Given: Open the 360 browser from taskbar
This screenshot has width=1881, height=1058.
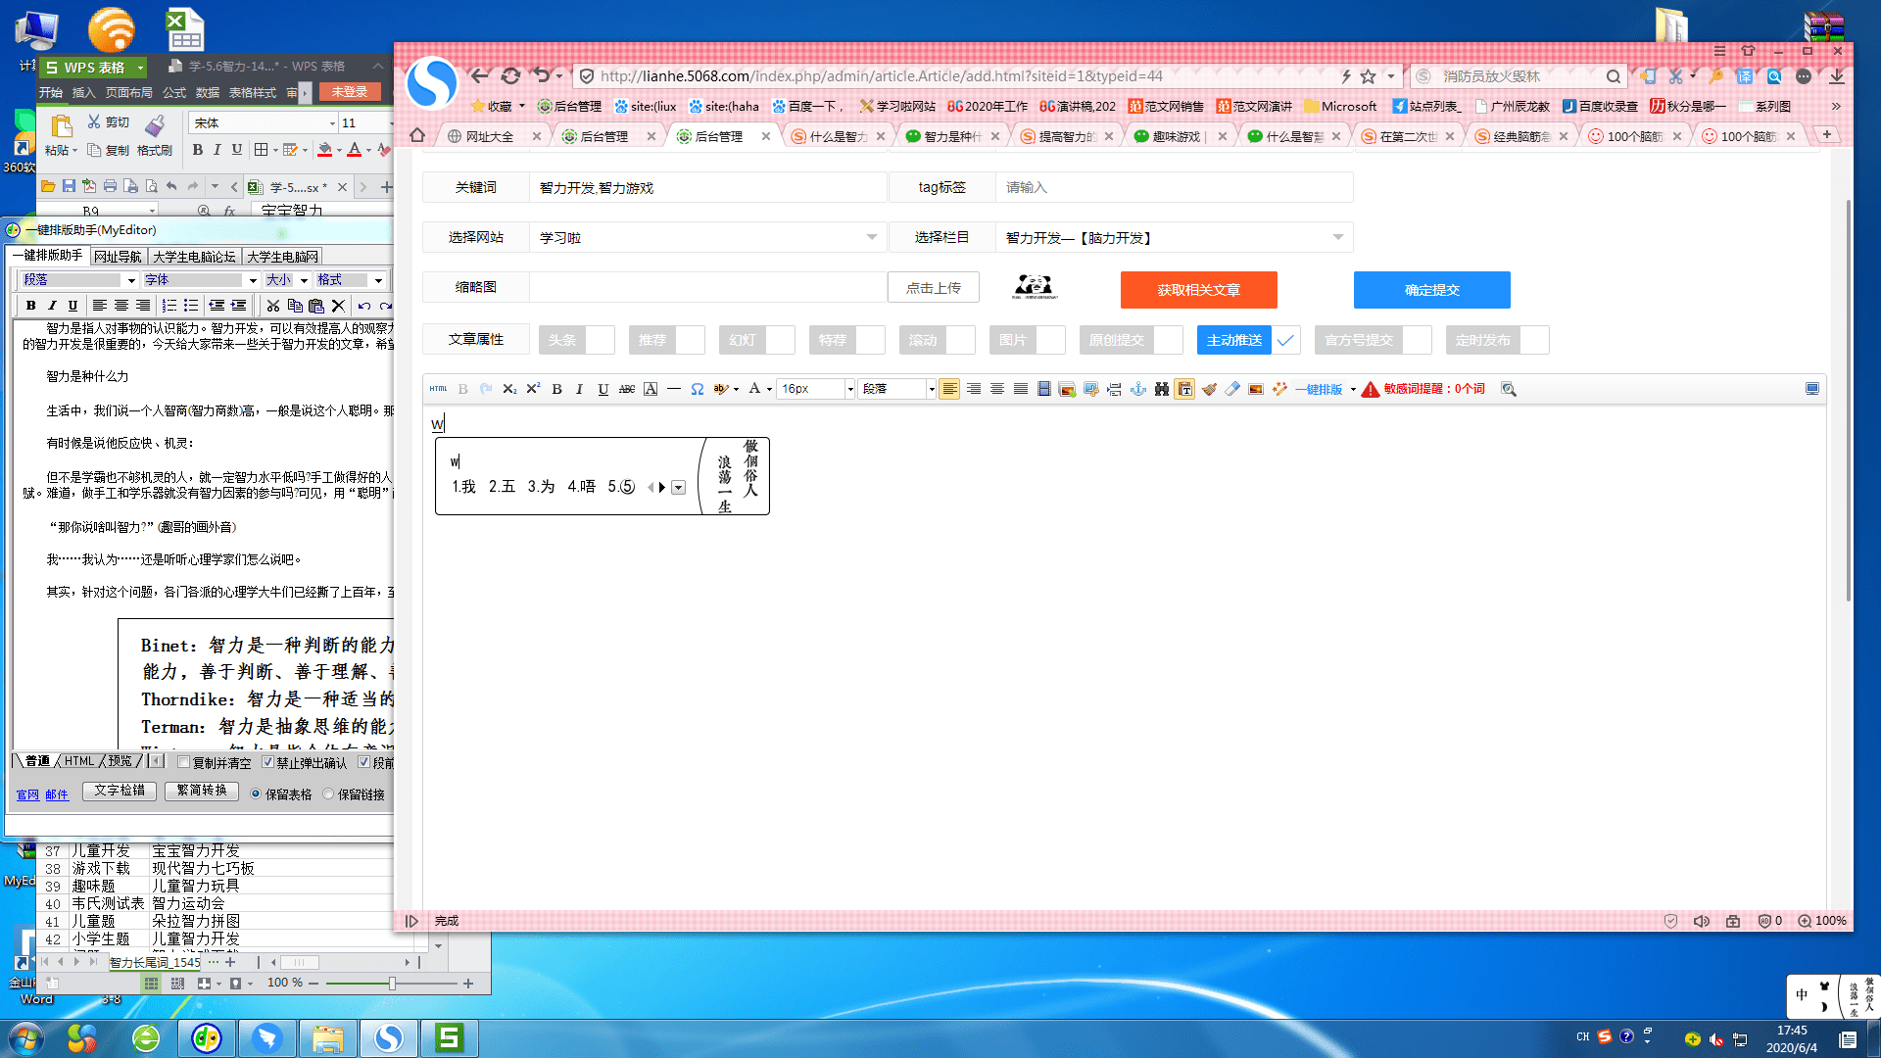Looking at the screenshot, I should 145,1038.
